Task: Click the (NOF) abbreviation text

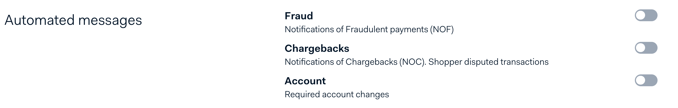Action: point(442,29)
